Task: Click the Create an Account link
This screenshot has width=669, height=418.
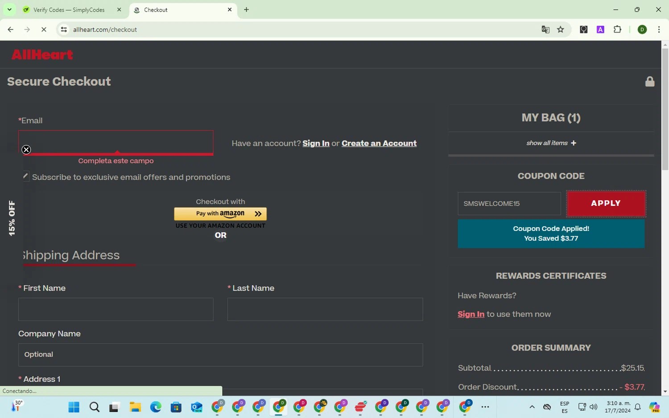Action: pyautogui.click(x=379, y=143)
